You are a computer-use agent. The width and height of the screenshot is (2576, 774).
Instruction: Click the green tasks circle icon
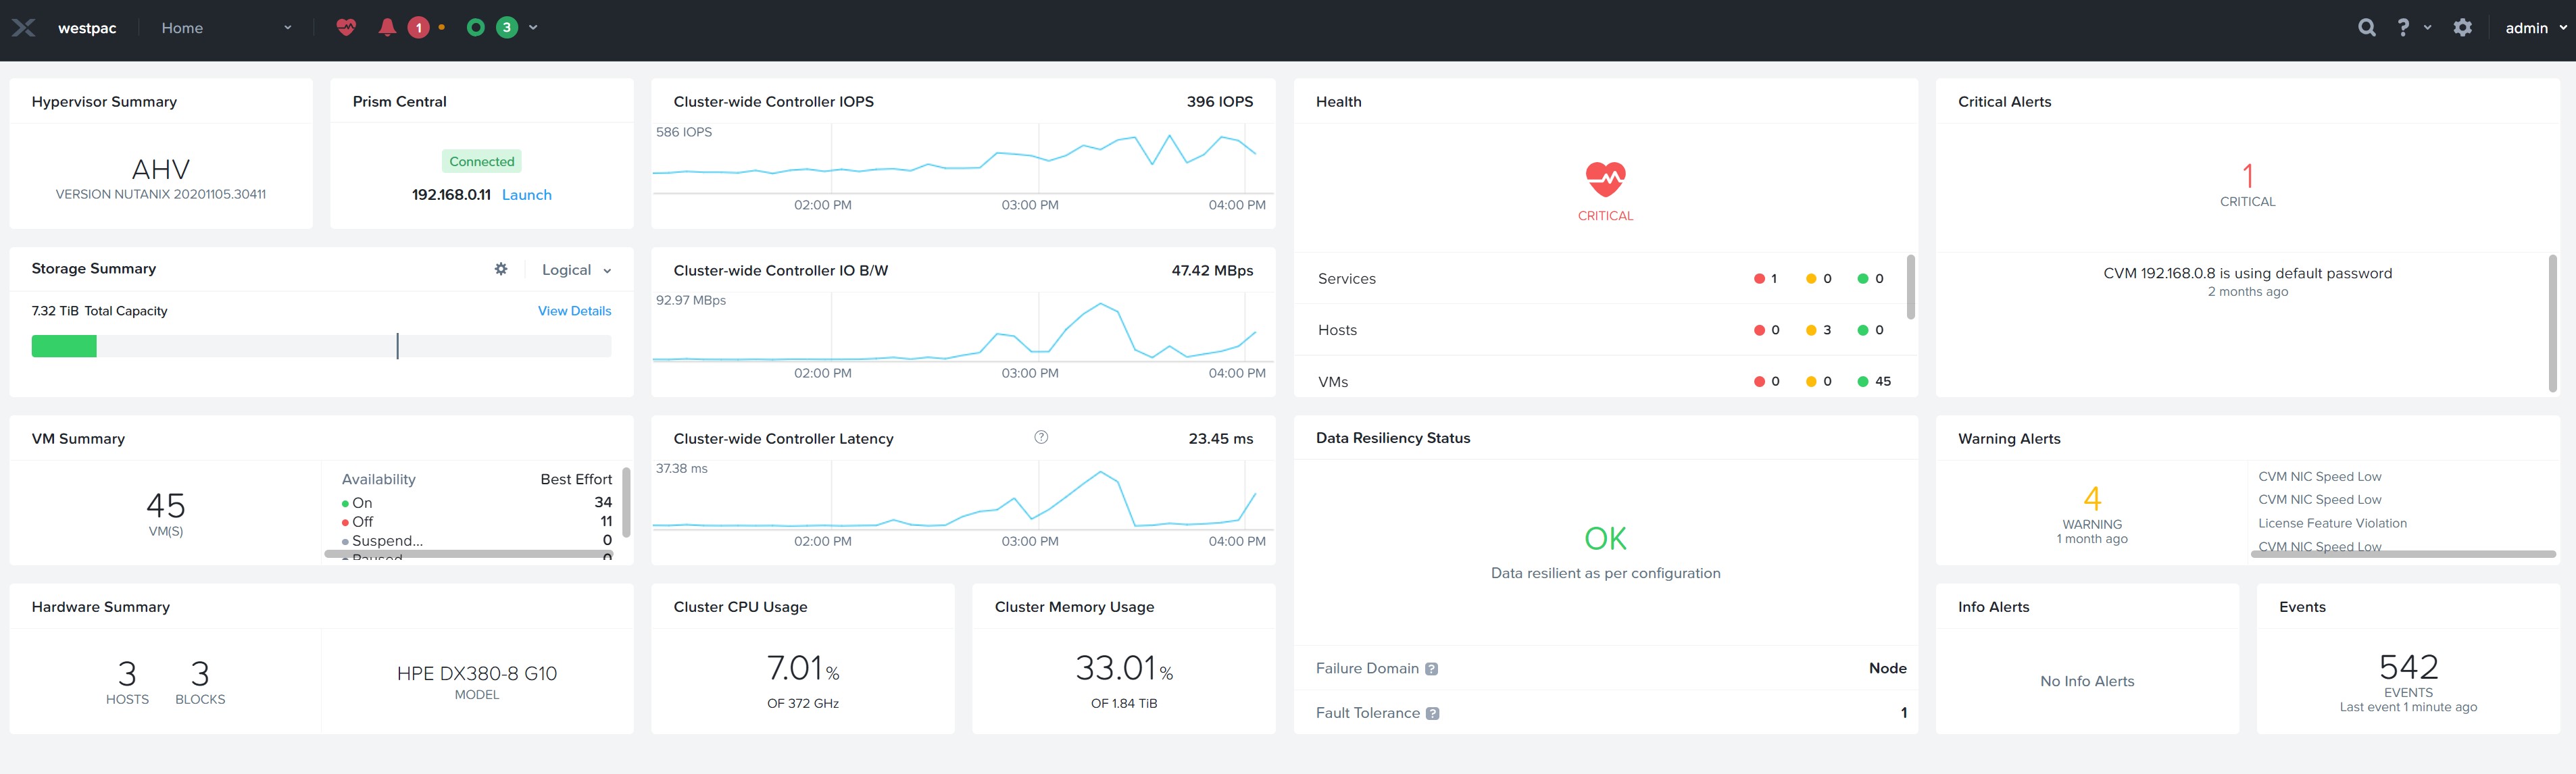tap(476, 28)
